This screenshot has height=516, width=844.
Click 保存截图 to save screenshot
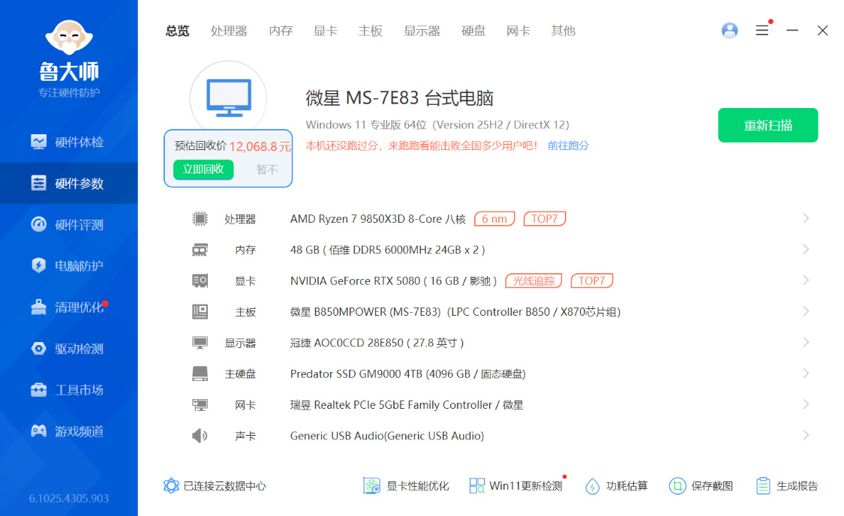tap(701, 486)
